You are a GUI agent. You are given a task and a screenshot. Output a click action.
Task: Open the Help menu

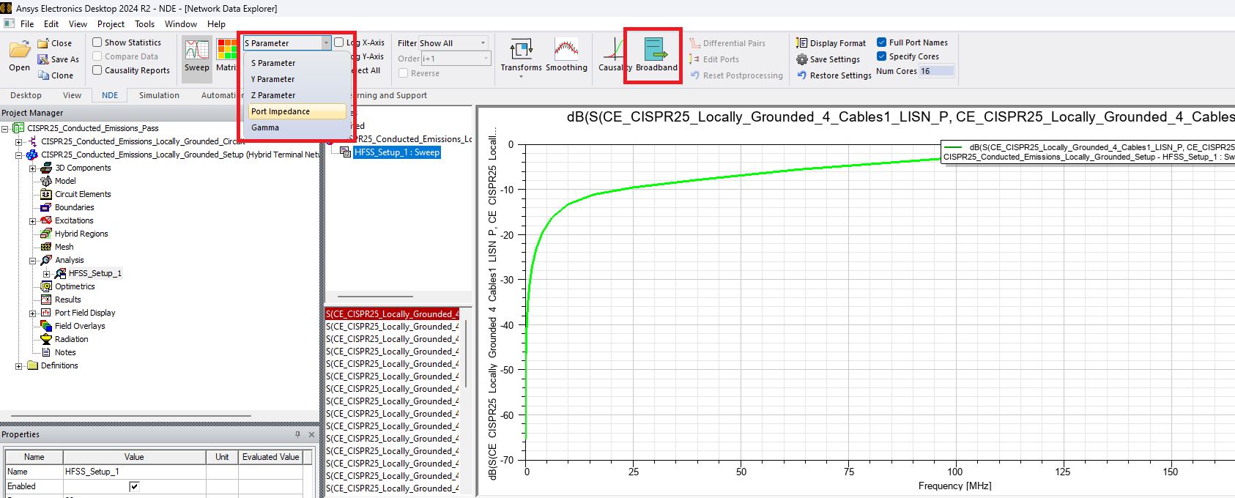click(216, 24)
